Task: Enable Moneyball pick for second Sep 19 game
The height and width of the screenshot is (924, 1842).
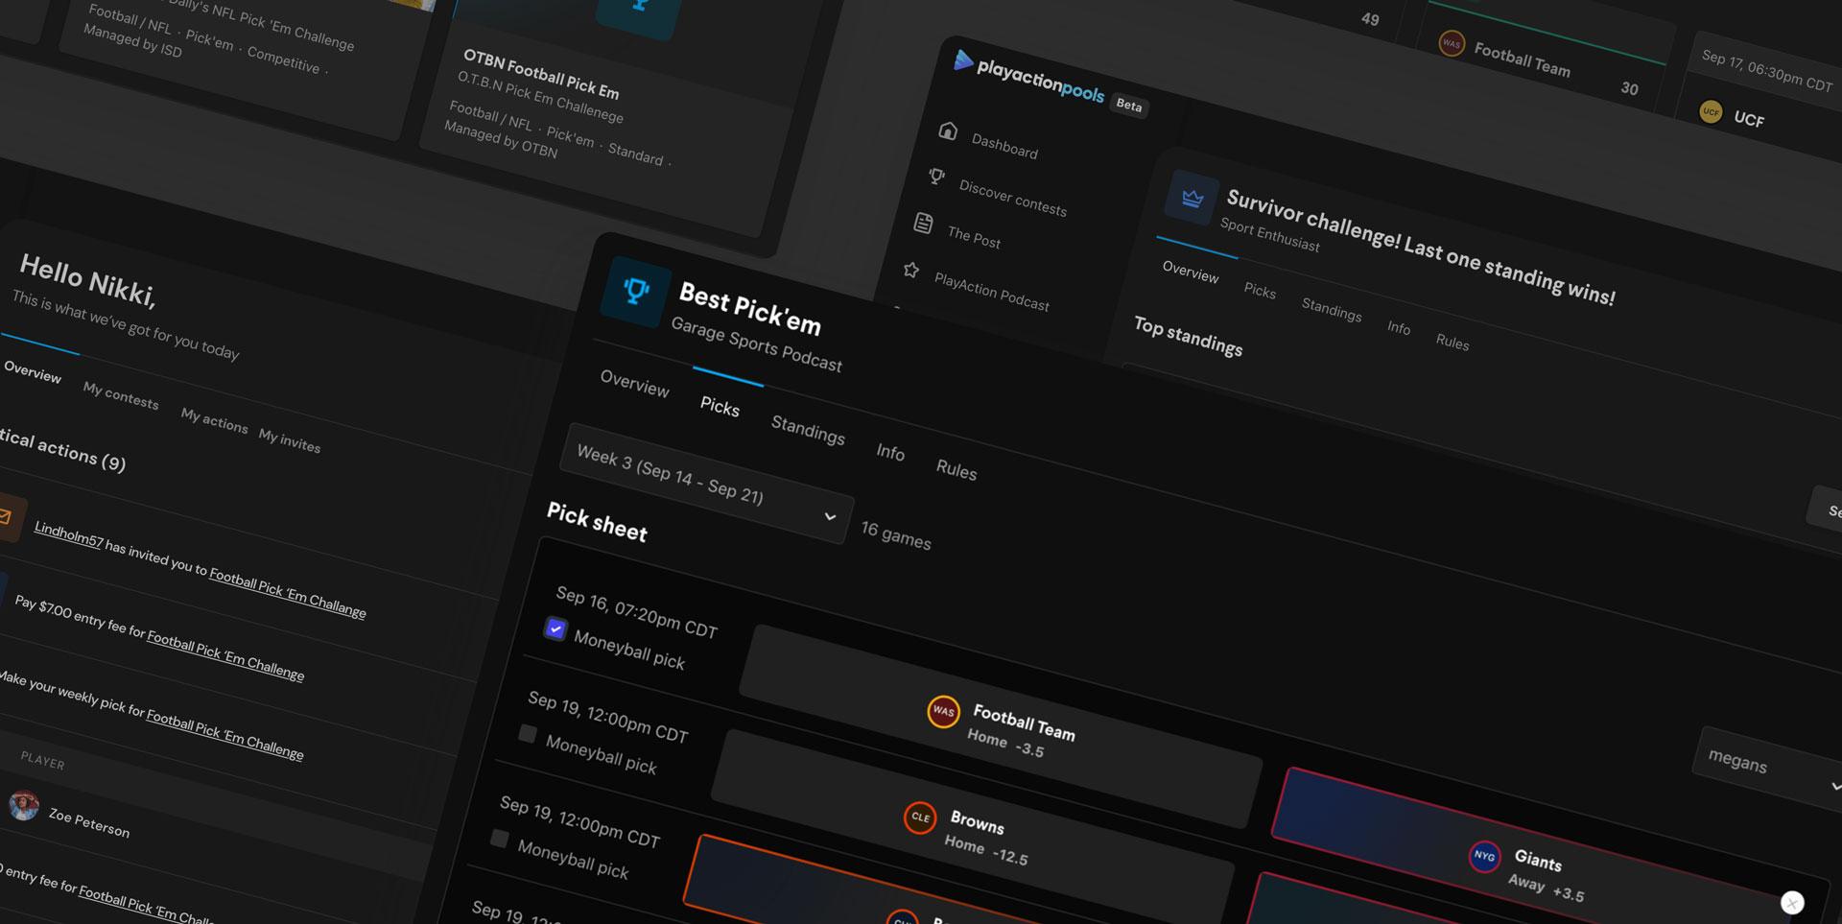Action: pos(500,839)
